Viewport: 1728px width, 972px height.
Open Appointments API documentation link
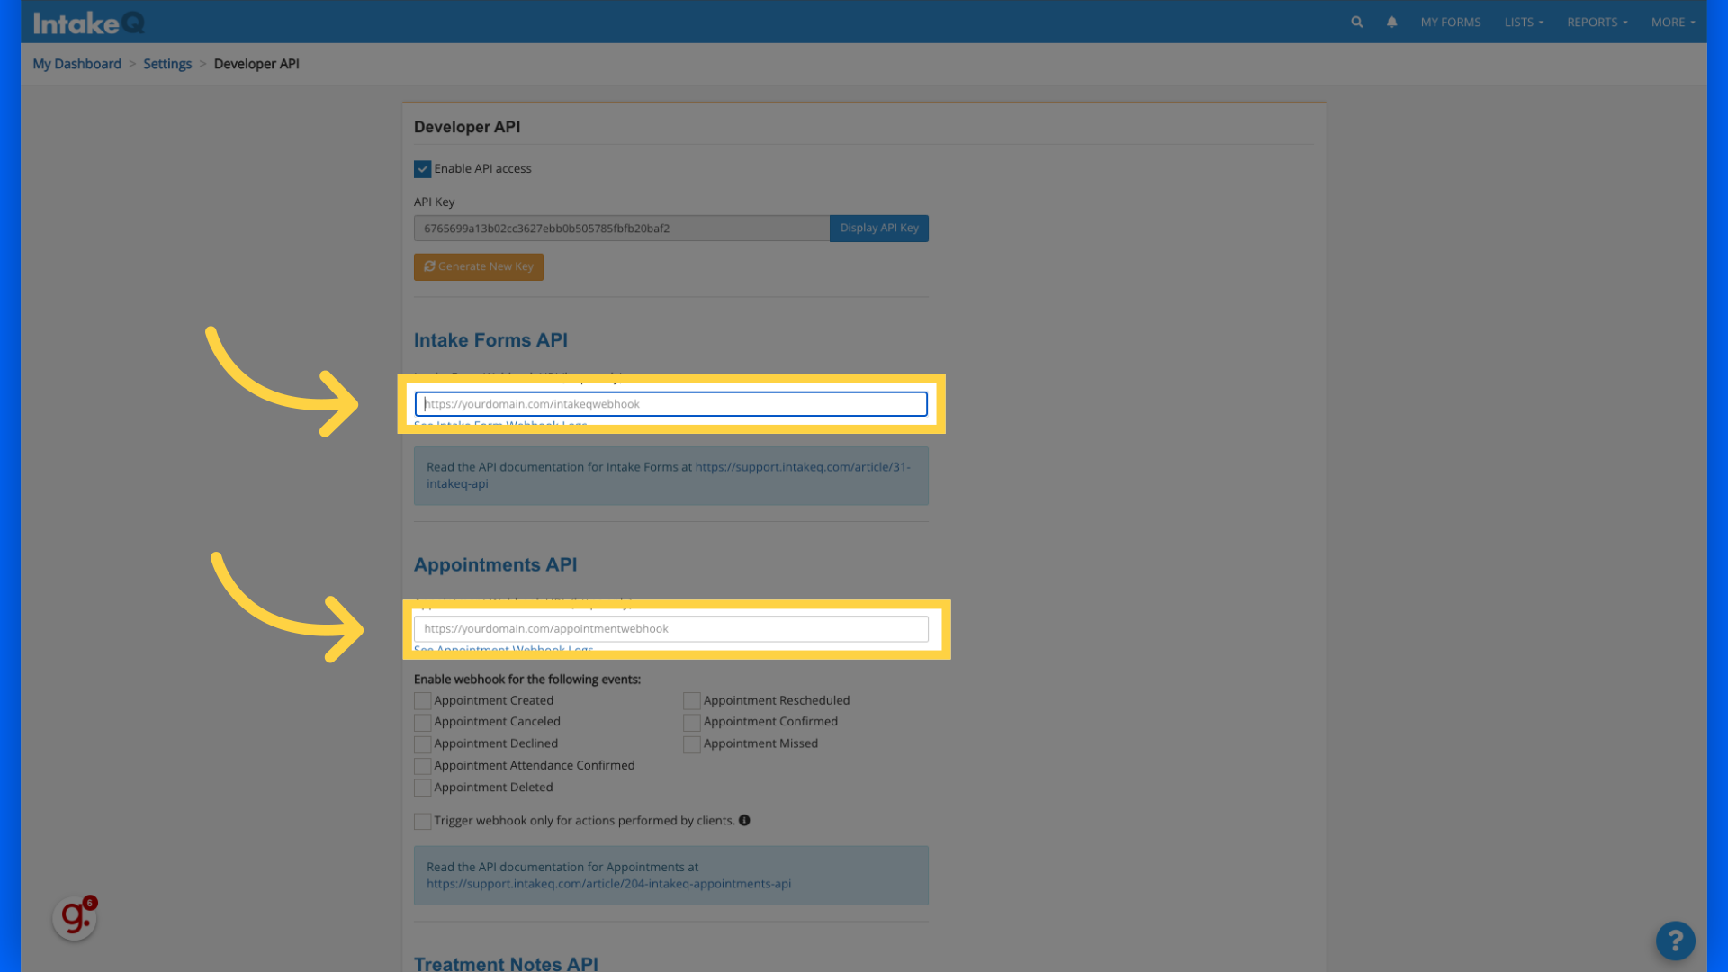click(x=608, y=884)
